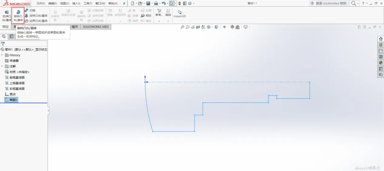Viewport: 384px width, 171px height.
Task: Open the Design Library task pane tab
Action: point(381,45)
